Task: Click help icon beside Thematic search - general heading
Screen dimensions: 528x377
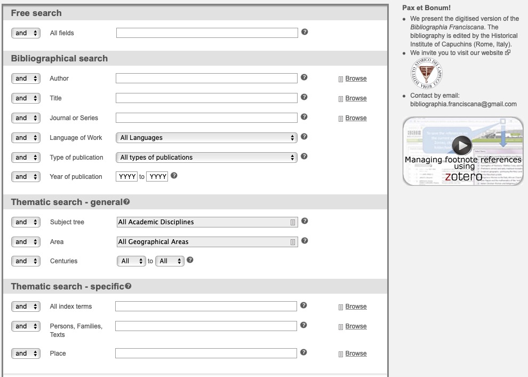Action: pyautogui.click(x=126, y=202)
